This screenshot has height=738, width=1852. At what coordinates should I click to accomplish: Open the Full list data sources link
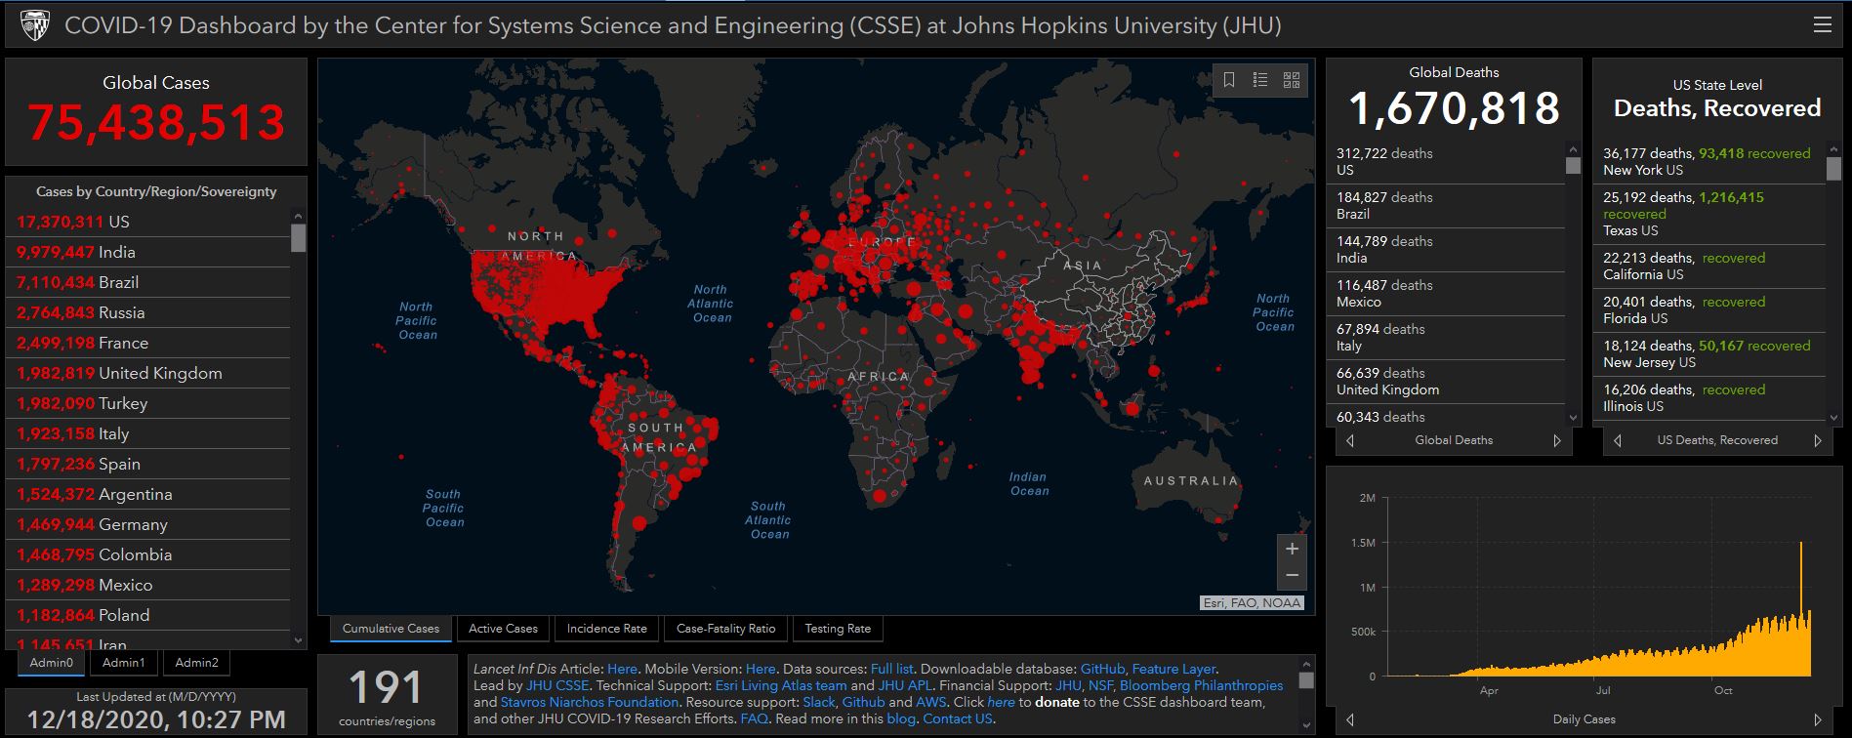891,670
